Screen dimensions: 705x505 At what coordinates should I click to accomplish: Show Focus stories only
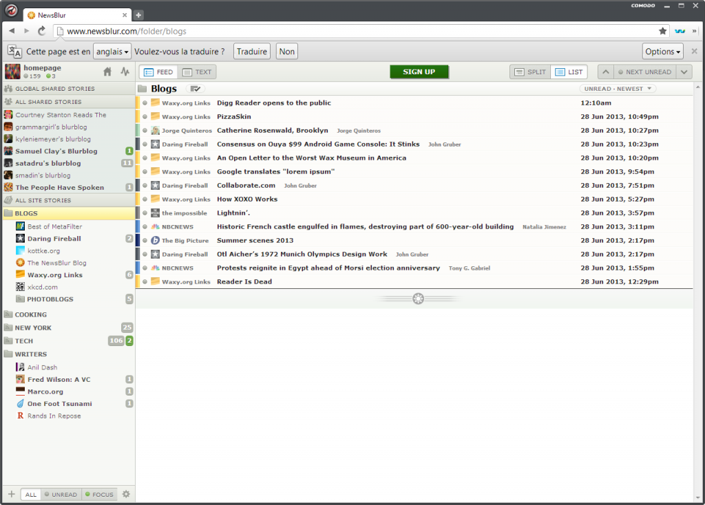[99, 494]
